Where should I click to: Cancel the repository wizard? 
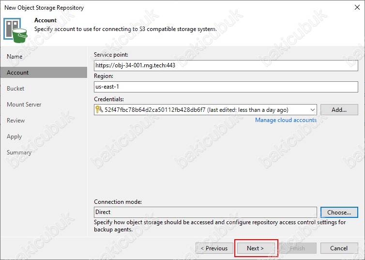pos(339,248)
